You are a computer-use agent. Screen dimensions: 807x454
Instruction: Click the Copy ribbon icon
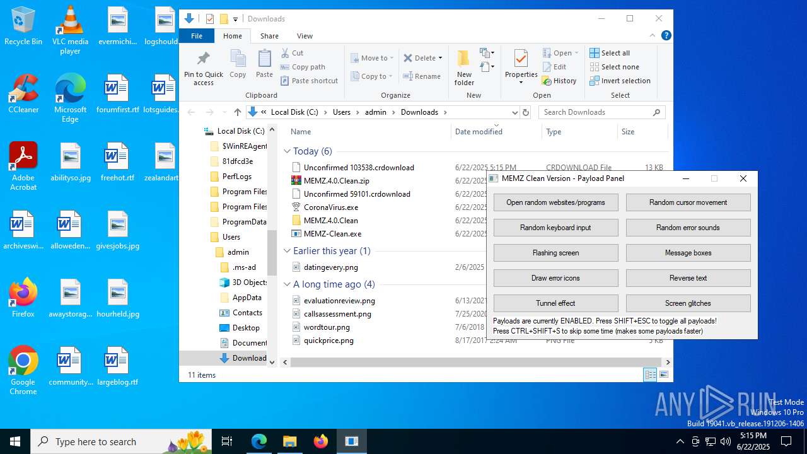(x=238, y=59)
